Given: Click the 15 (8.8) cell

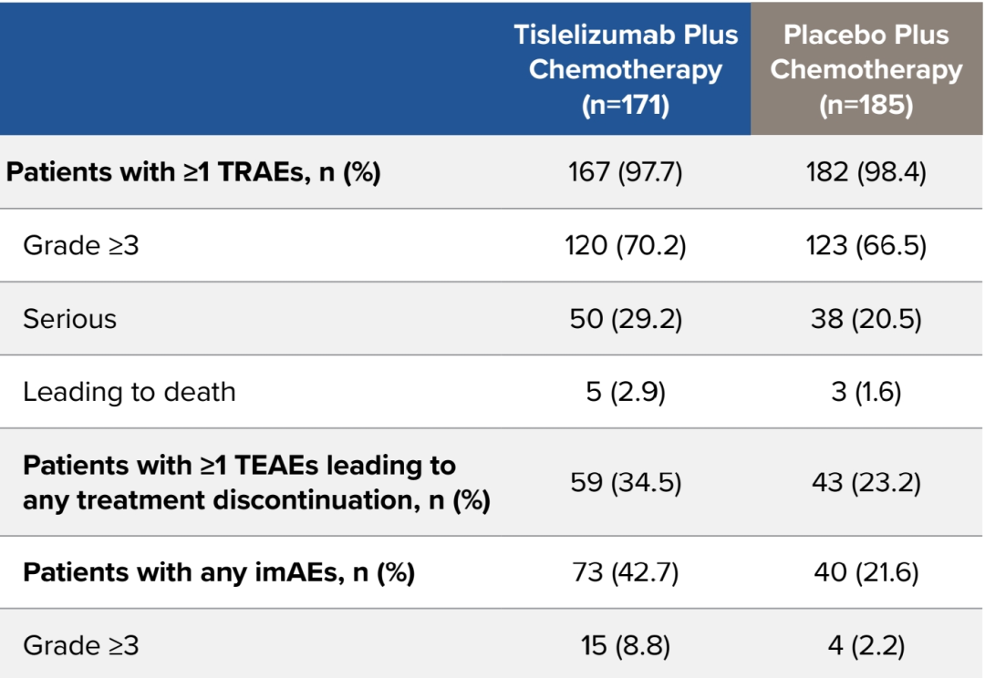Looking at the screenshot, I should tap(626, 646).
